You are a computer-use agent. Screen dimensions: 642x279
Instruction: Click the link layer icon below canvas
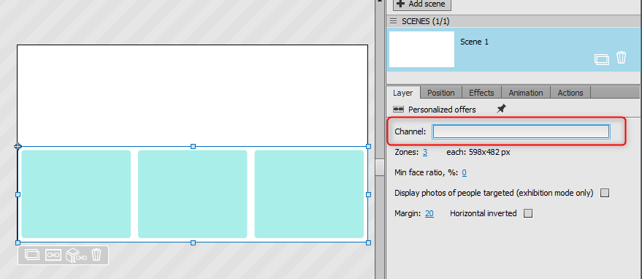[x=53, y=255]
